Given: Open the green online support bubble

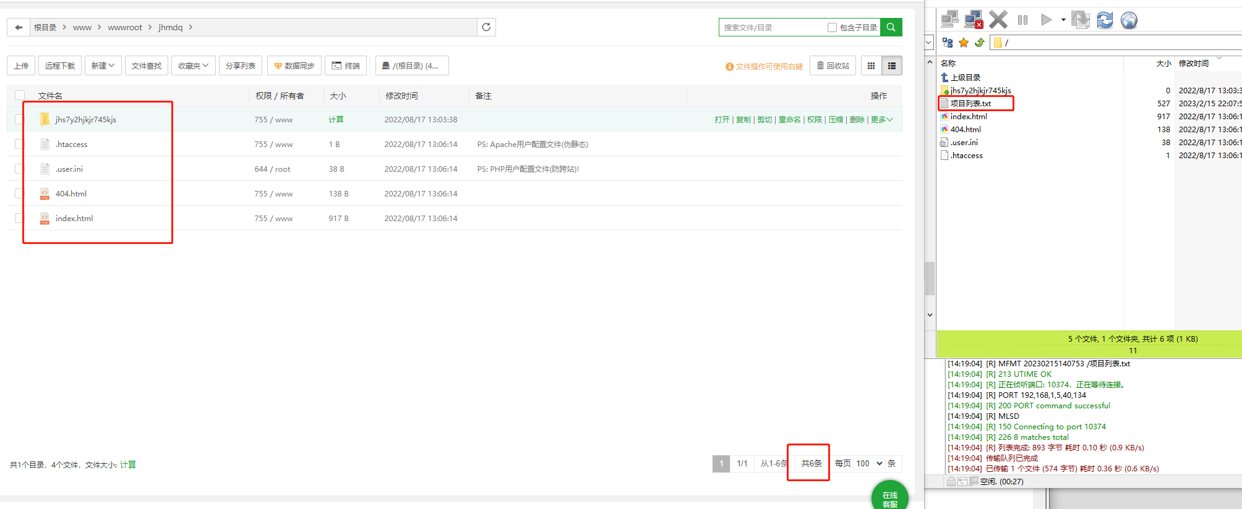Looking at the screenshot, I should pos(890,496).
